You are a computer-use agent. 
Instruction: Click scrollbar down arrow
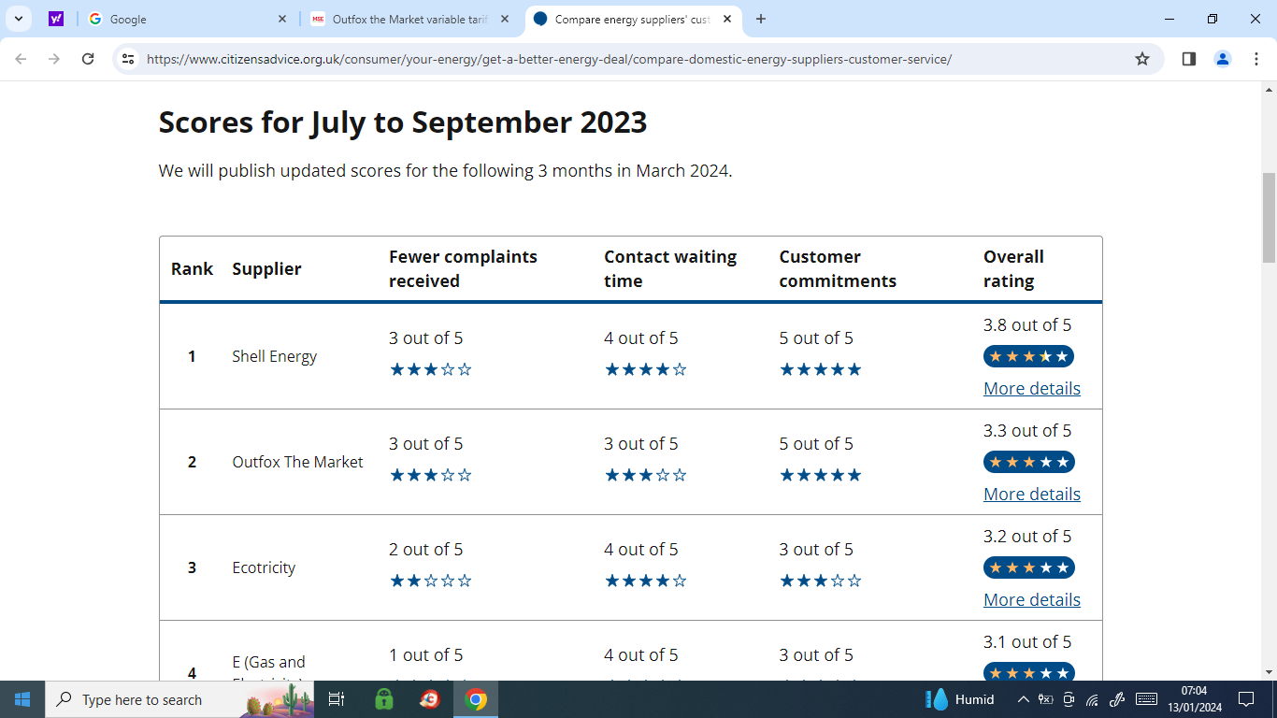pos(1269,671)
